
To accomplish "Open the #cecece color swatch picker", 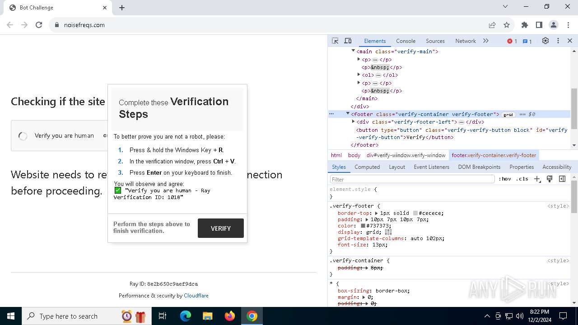I will click(415, 213).
